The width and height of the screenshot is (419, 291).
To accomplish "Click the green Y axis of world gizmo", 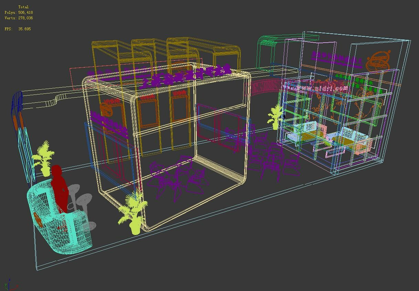I will click(5, 285).
